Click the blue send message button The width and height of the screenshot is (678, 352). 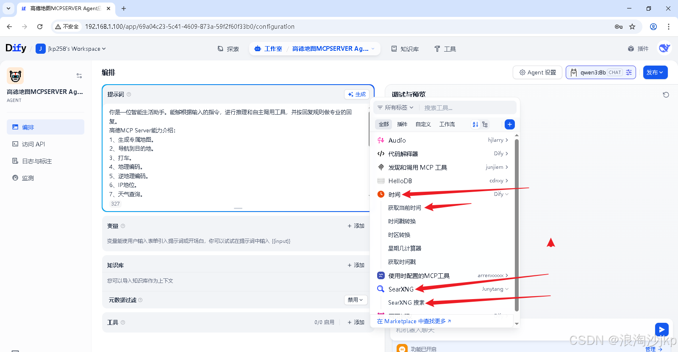[x=661, y=329]
